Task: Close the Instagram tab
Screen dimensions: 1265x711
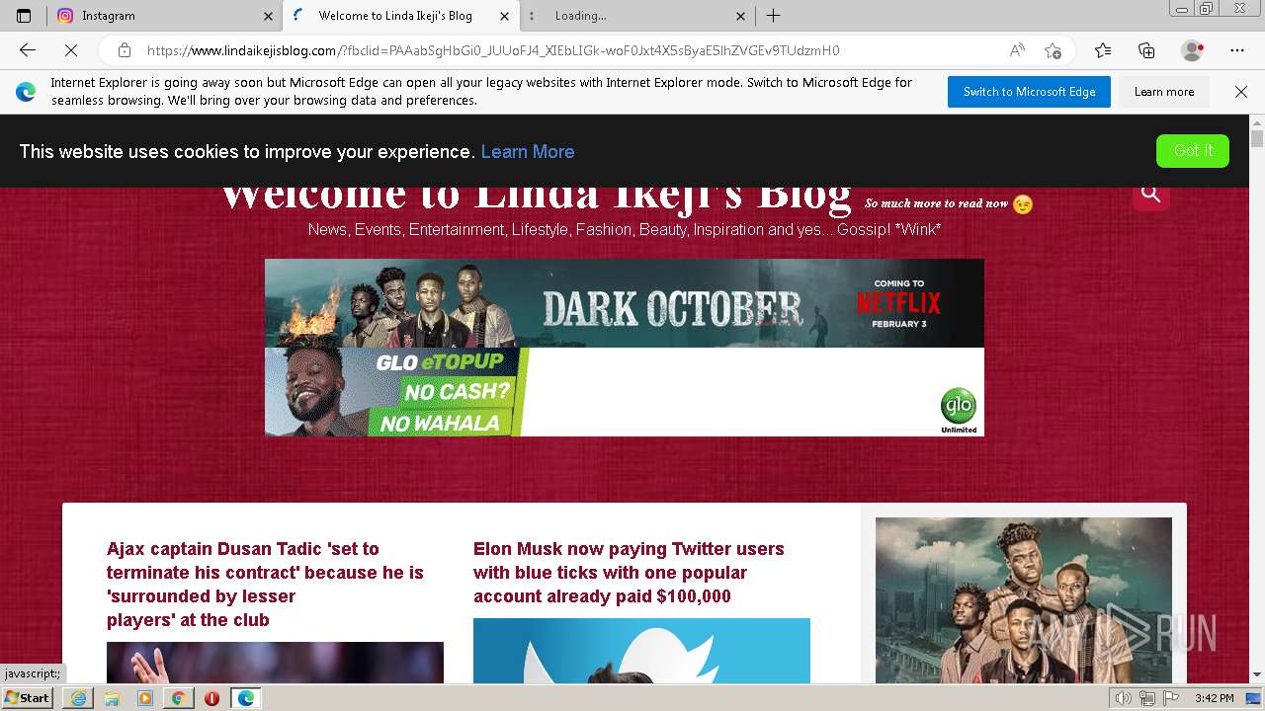Action: click(x=268, y=16)
